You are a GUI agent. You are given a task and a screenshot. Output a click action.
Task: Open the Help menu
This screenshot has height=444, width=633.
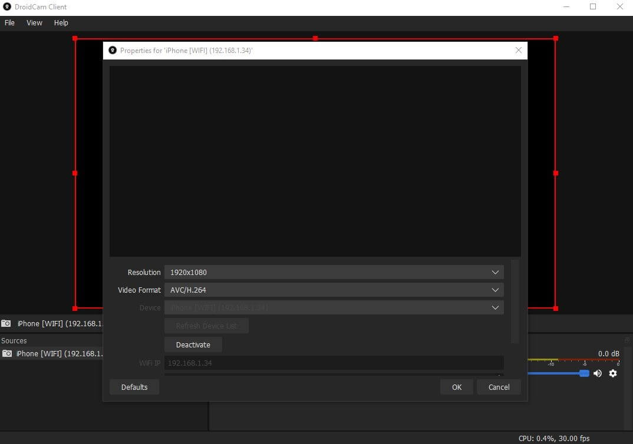(61, 23)
